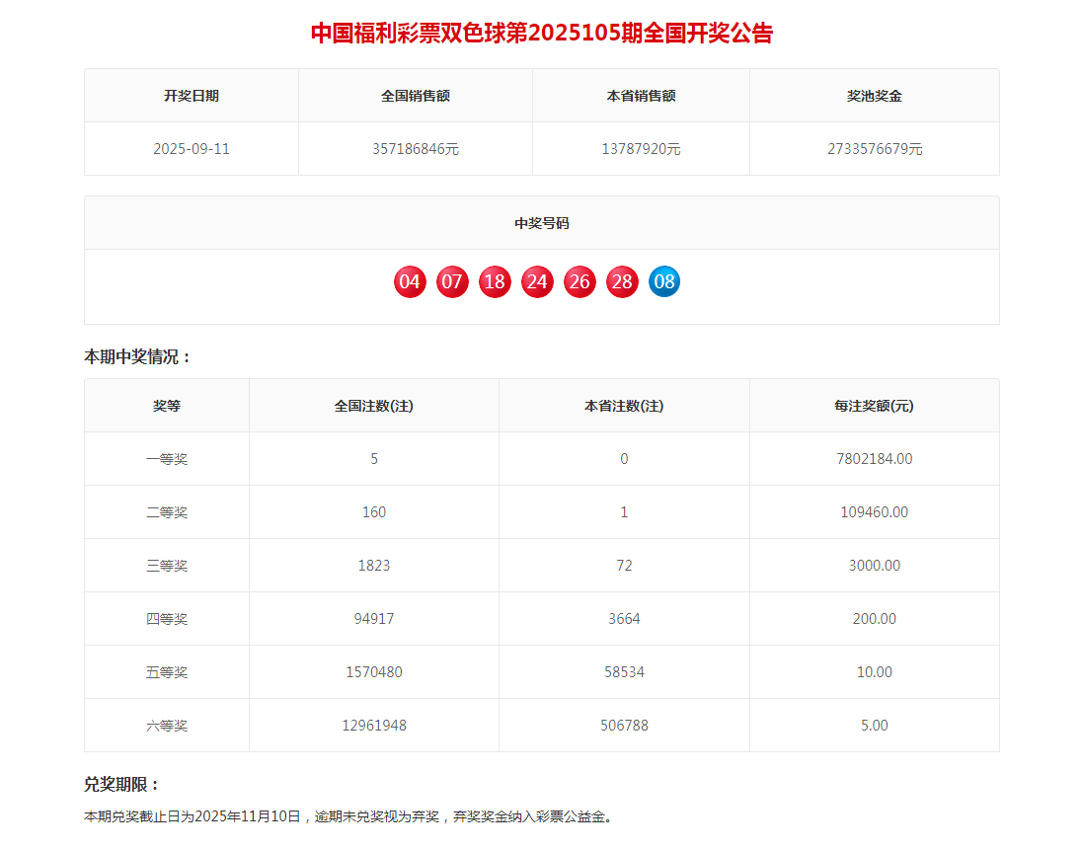The image size is (1082, 850).
Task: Click fifth prize provincial count 58534
Action: point(624,672)
